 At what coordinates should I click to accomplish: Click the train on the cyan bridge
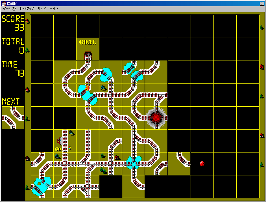coord(88,88)
